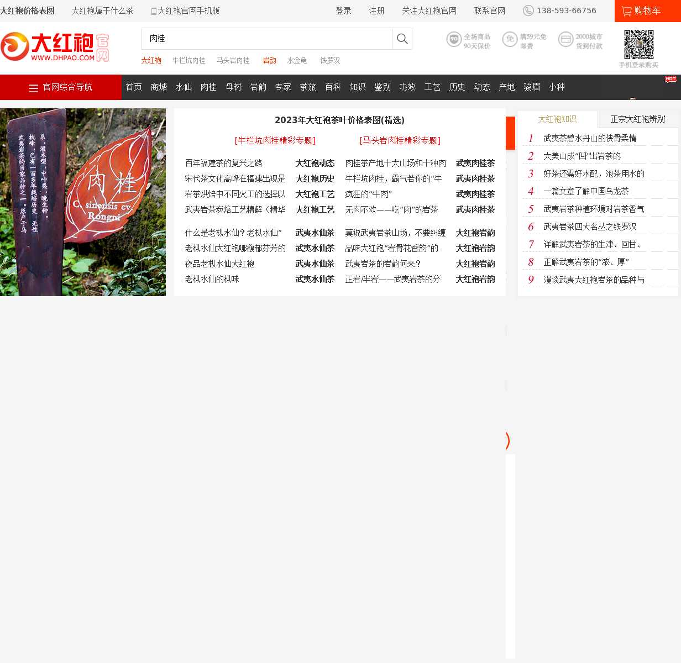
Task: Open ranked item 9 漫谈武夷大红袍岩茶的品种与
Action: (594, 280)
